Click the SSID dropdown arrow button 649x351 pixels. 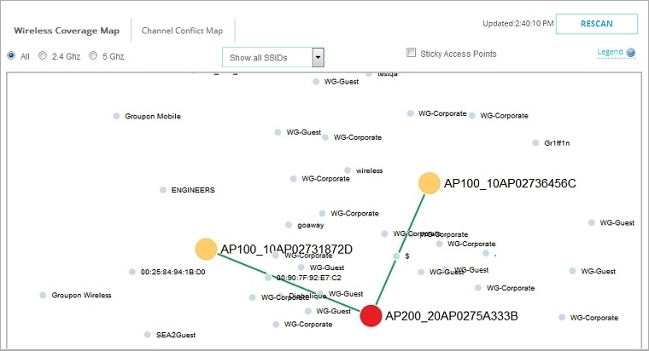click(319, 58)
